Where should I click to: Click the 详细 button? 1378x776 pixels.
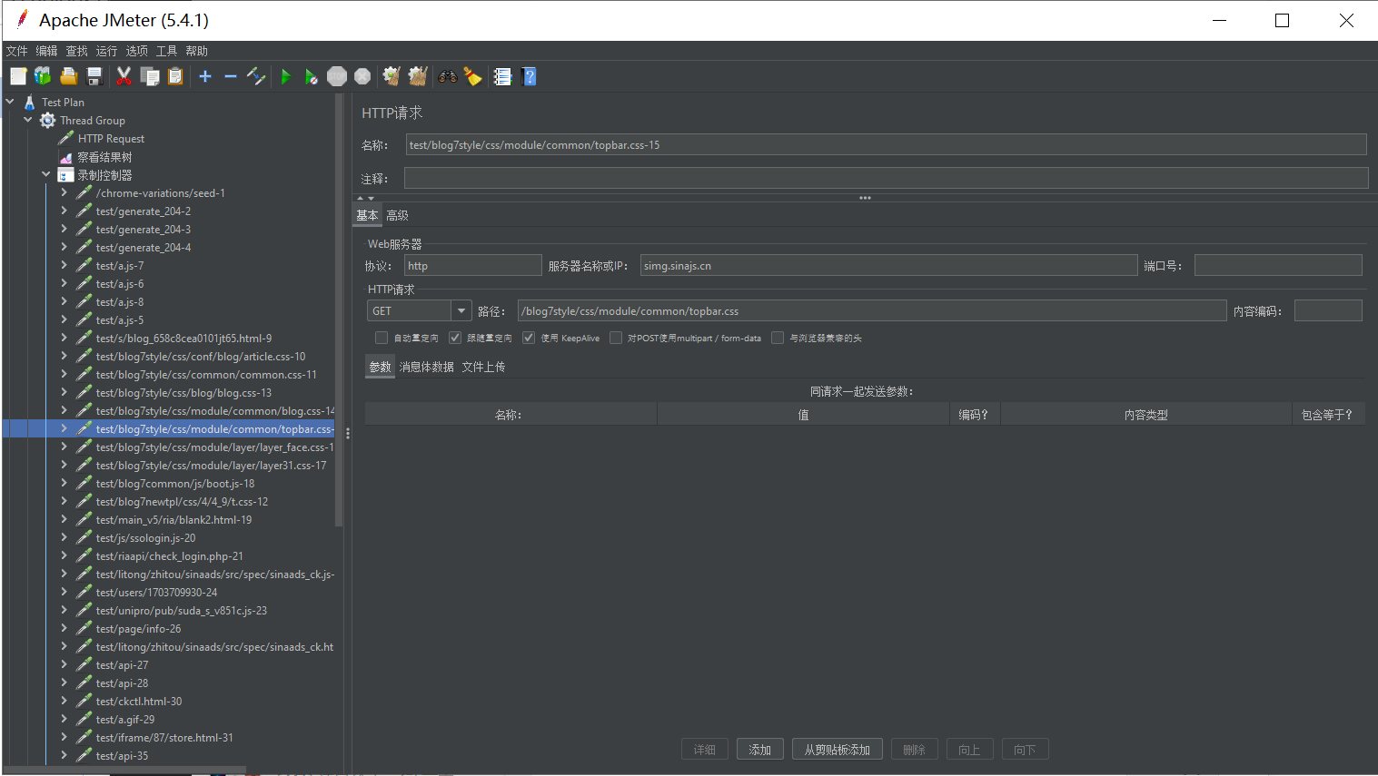(705, 750)
